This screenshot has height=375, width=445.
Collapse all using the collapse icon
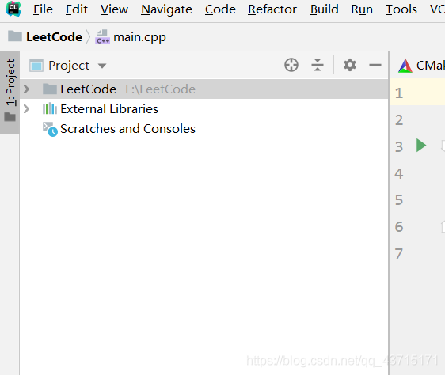318,65
